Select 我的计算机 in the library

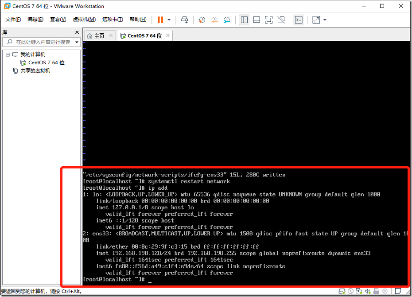tap(33, 55)
